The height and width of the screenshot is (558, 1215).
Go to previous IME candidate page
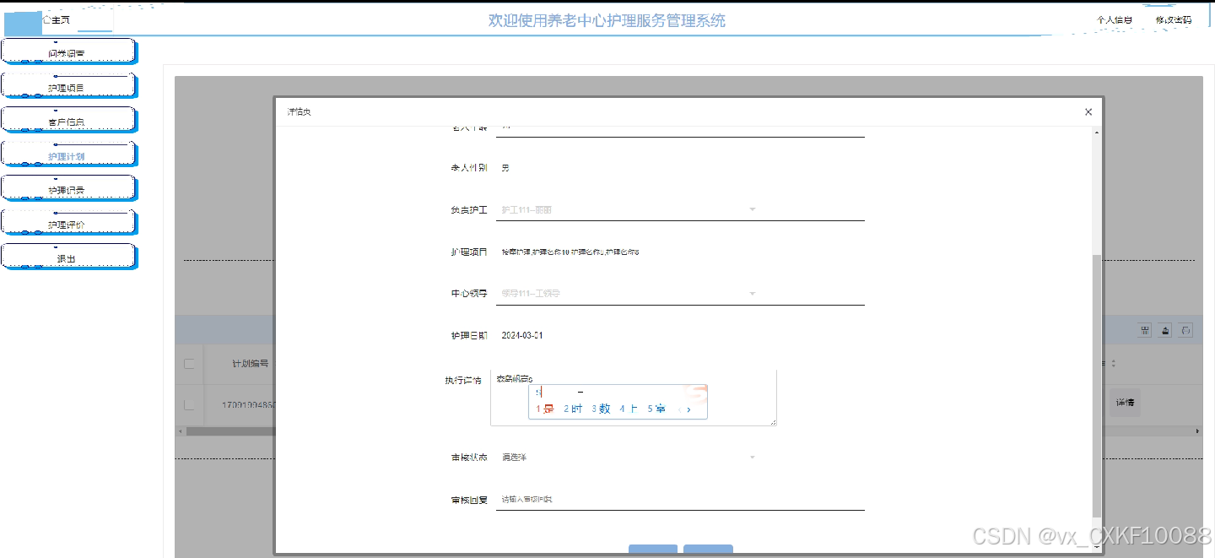[680, 409]
